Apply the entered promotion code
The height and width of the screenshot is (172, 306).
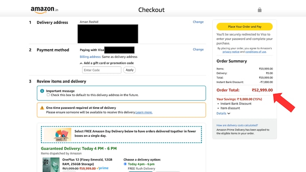(129, 70)
